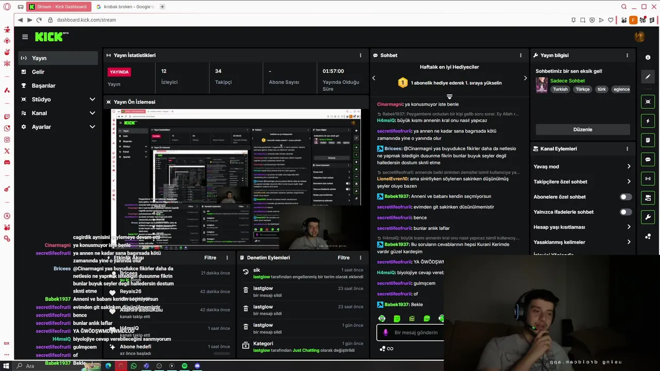Click the pencil edit icon in right rail
The height and width of the screenshot is (371, 660).
[x=648, y=77]
